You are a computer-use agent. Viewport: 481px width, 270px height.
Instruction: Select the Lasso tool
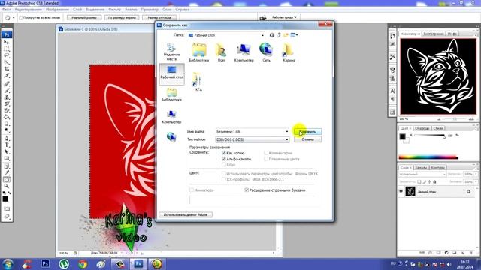tap(7, 55)
